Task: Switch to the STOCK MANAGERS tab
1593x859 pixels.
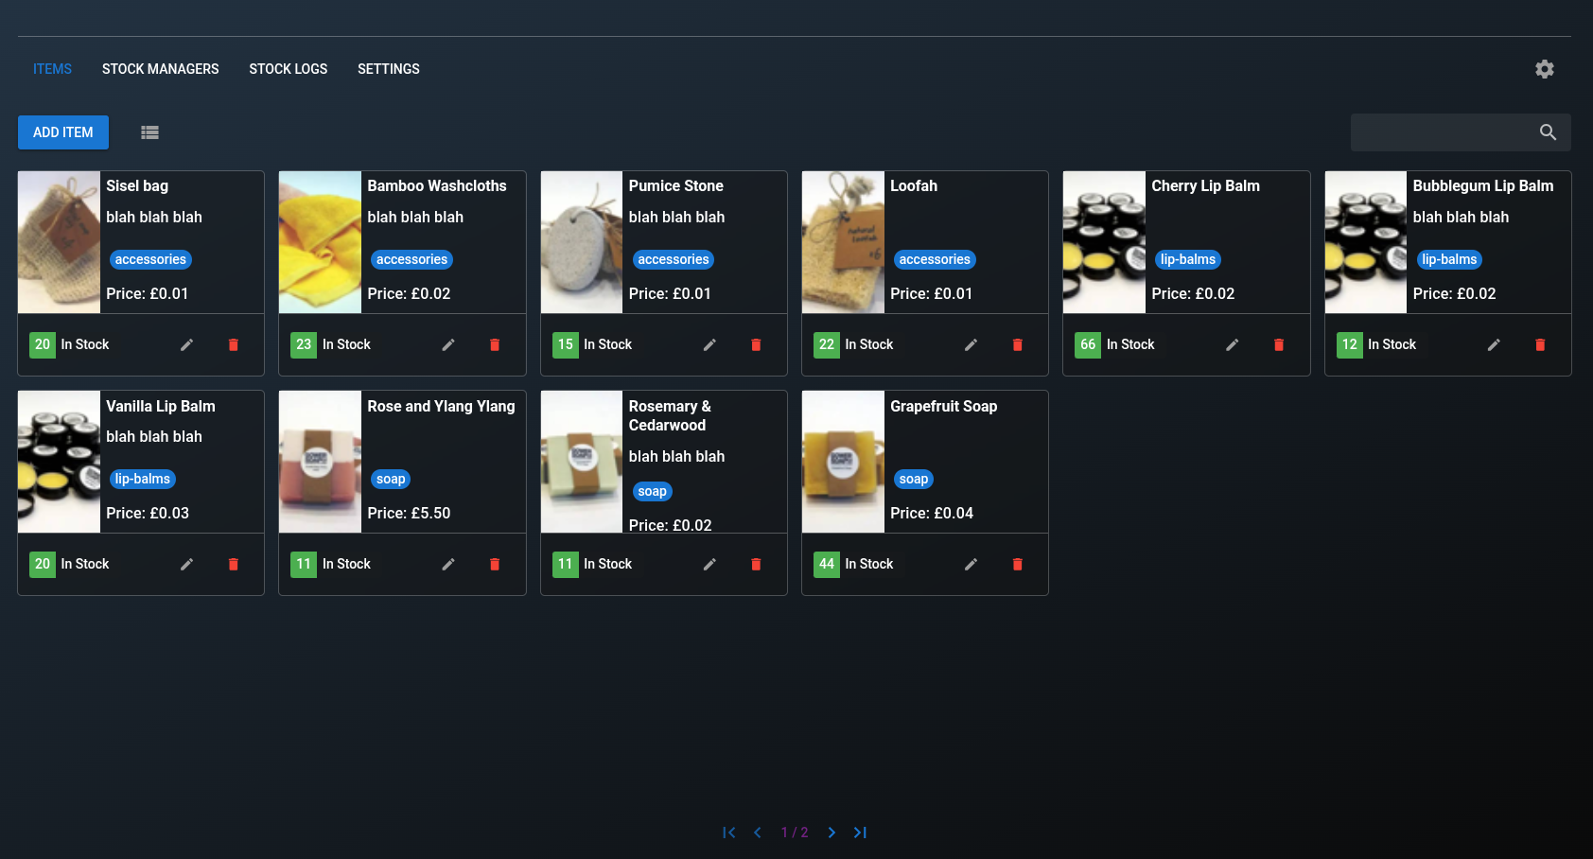Action: (160, 68)
